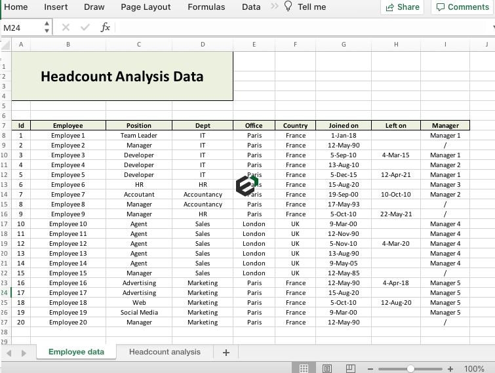Click the cancel entry X icon
Image resolution: width=495 pixels, height=373 pixels.
coord(66,28)
